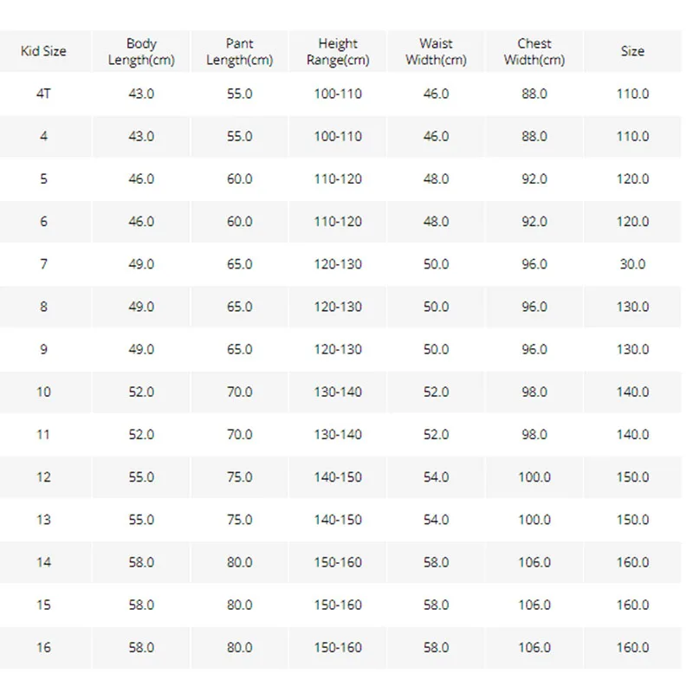Select chest width value for kid size 12
Screen dimensions: 693x693
click(x=534, y=477)
